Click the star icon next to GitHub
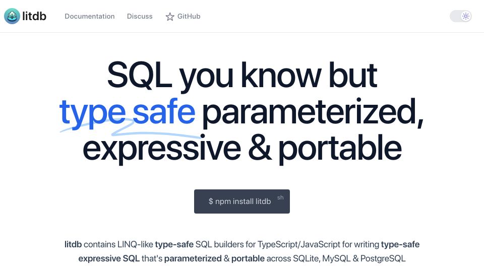The image size is (484, 272). click(170, 17)
